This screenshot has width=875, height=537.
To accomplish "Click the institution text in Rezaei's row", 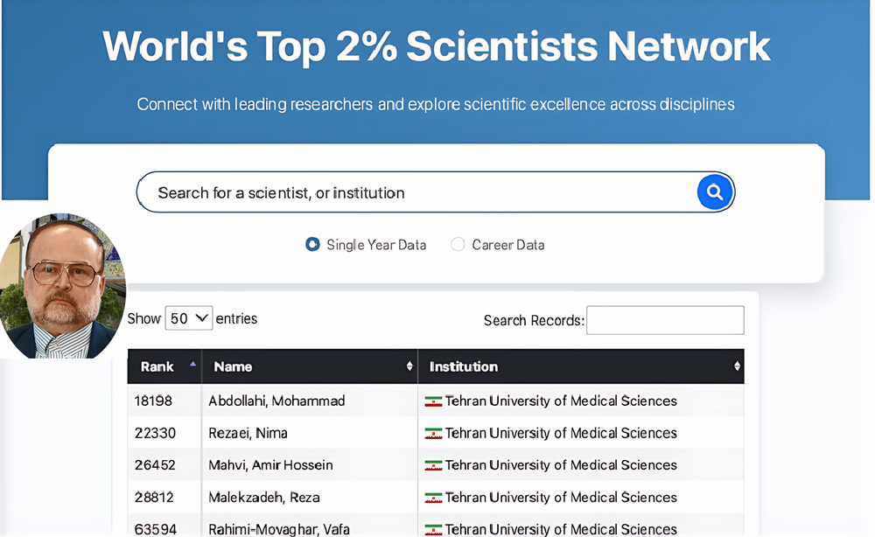I will [561, 433].
